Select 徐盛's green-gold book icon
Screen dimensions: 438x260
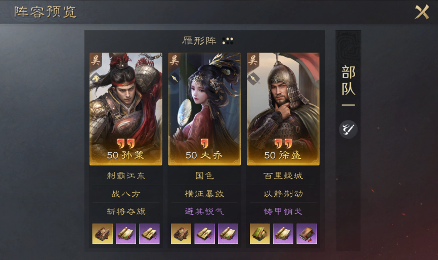[260, 234]
